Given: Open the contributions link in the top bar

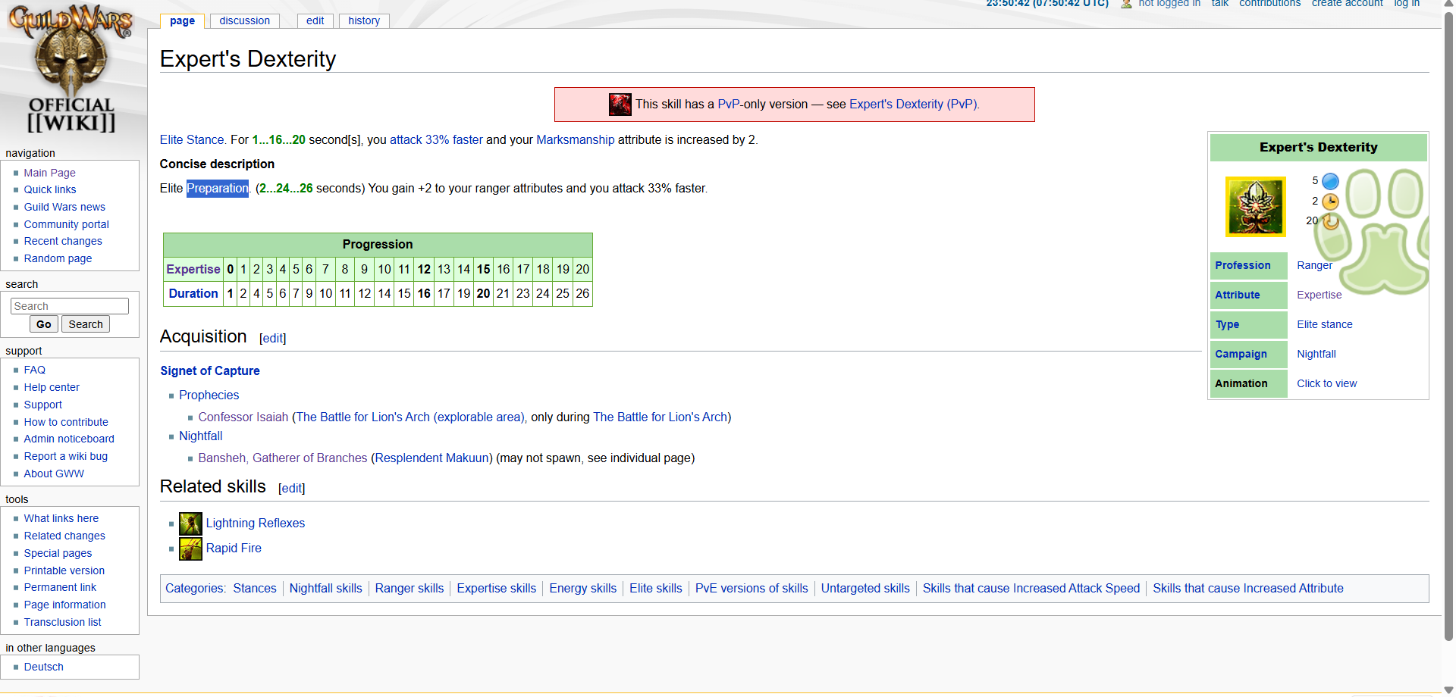Looking at the screenshot, I should (1269, 4).
